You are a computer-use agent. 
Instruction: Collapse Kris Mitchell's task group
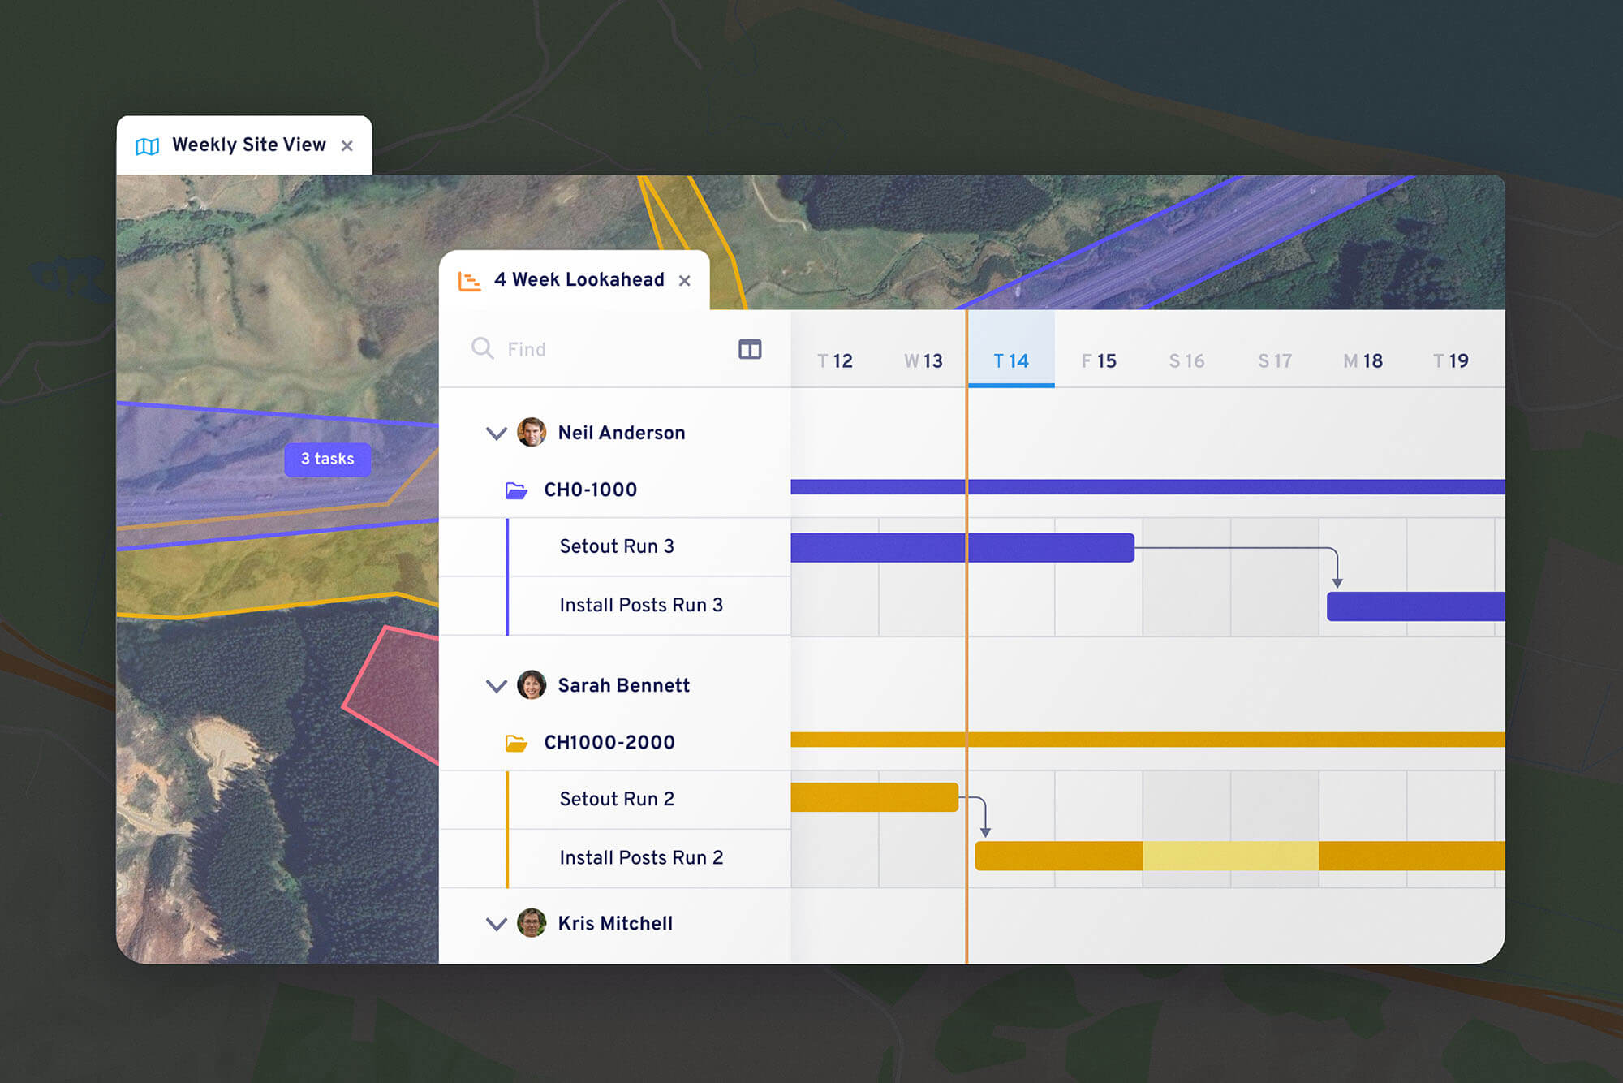pyautogui.click(x=496, y=924)
